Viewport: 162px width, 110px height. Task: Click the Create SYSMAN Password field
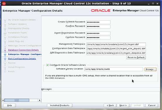pos(98,22)
